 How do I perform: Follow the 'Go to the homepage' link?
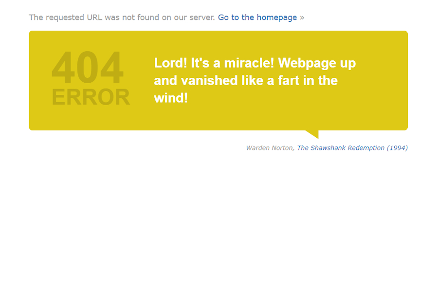coord(257,18)
